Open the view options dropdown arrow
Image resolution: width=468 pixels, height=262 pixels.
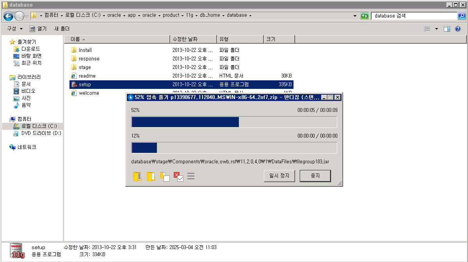tap(437, 28)
